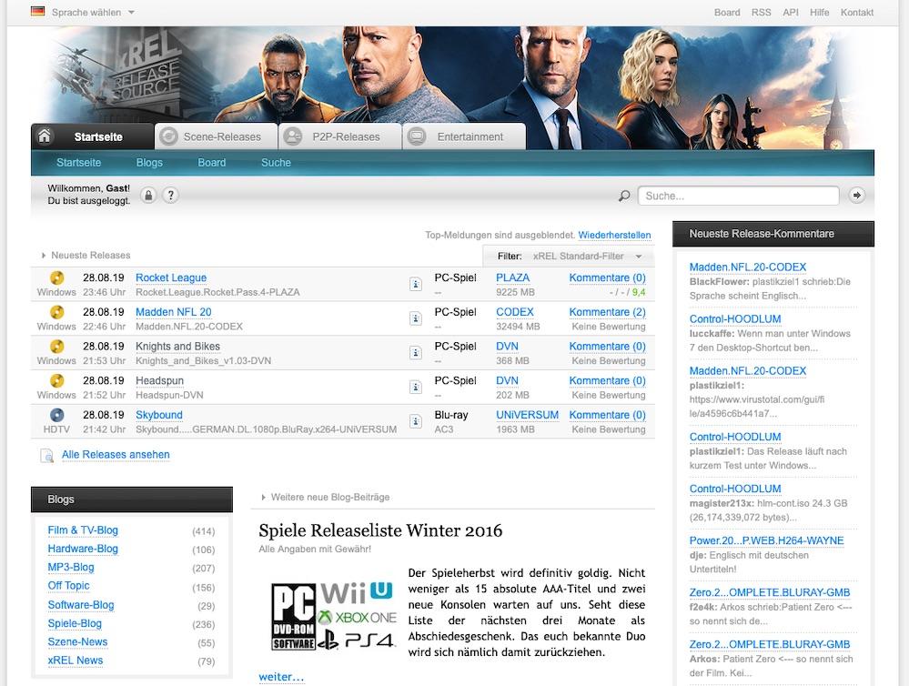Click the Wiederherstellen link
Screen dimensions: 909x686
coord(614,235)
